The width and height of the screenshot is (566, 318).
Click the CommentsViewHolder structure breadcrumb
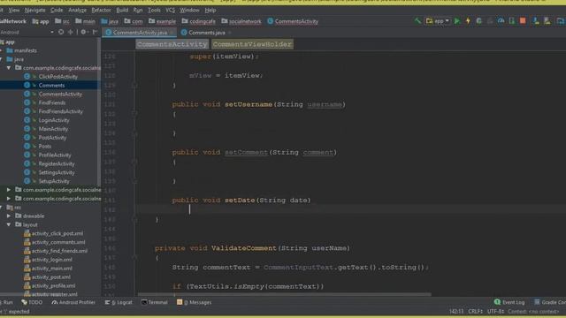pos(252,44)
